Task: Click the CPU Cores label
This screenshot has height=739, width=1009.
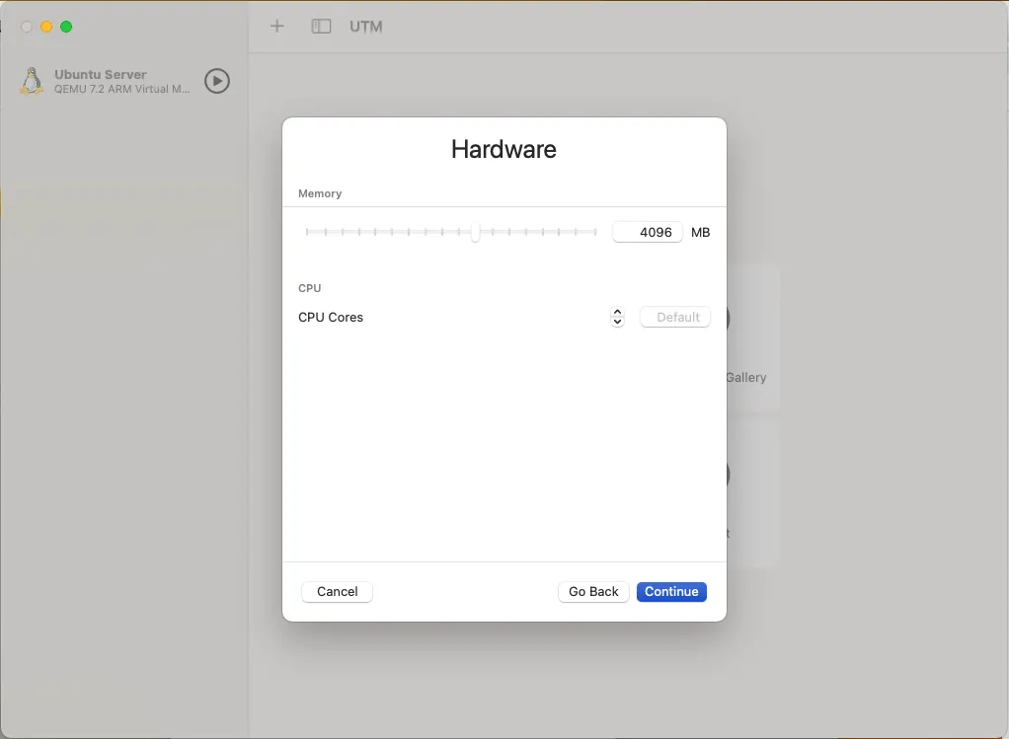Action: [331, 318]
